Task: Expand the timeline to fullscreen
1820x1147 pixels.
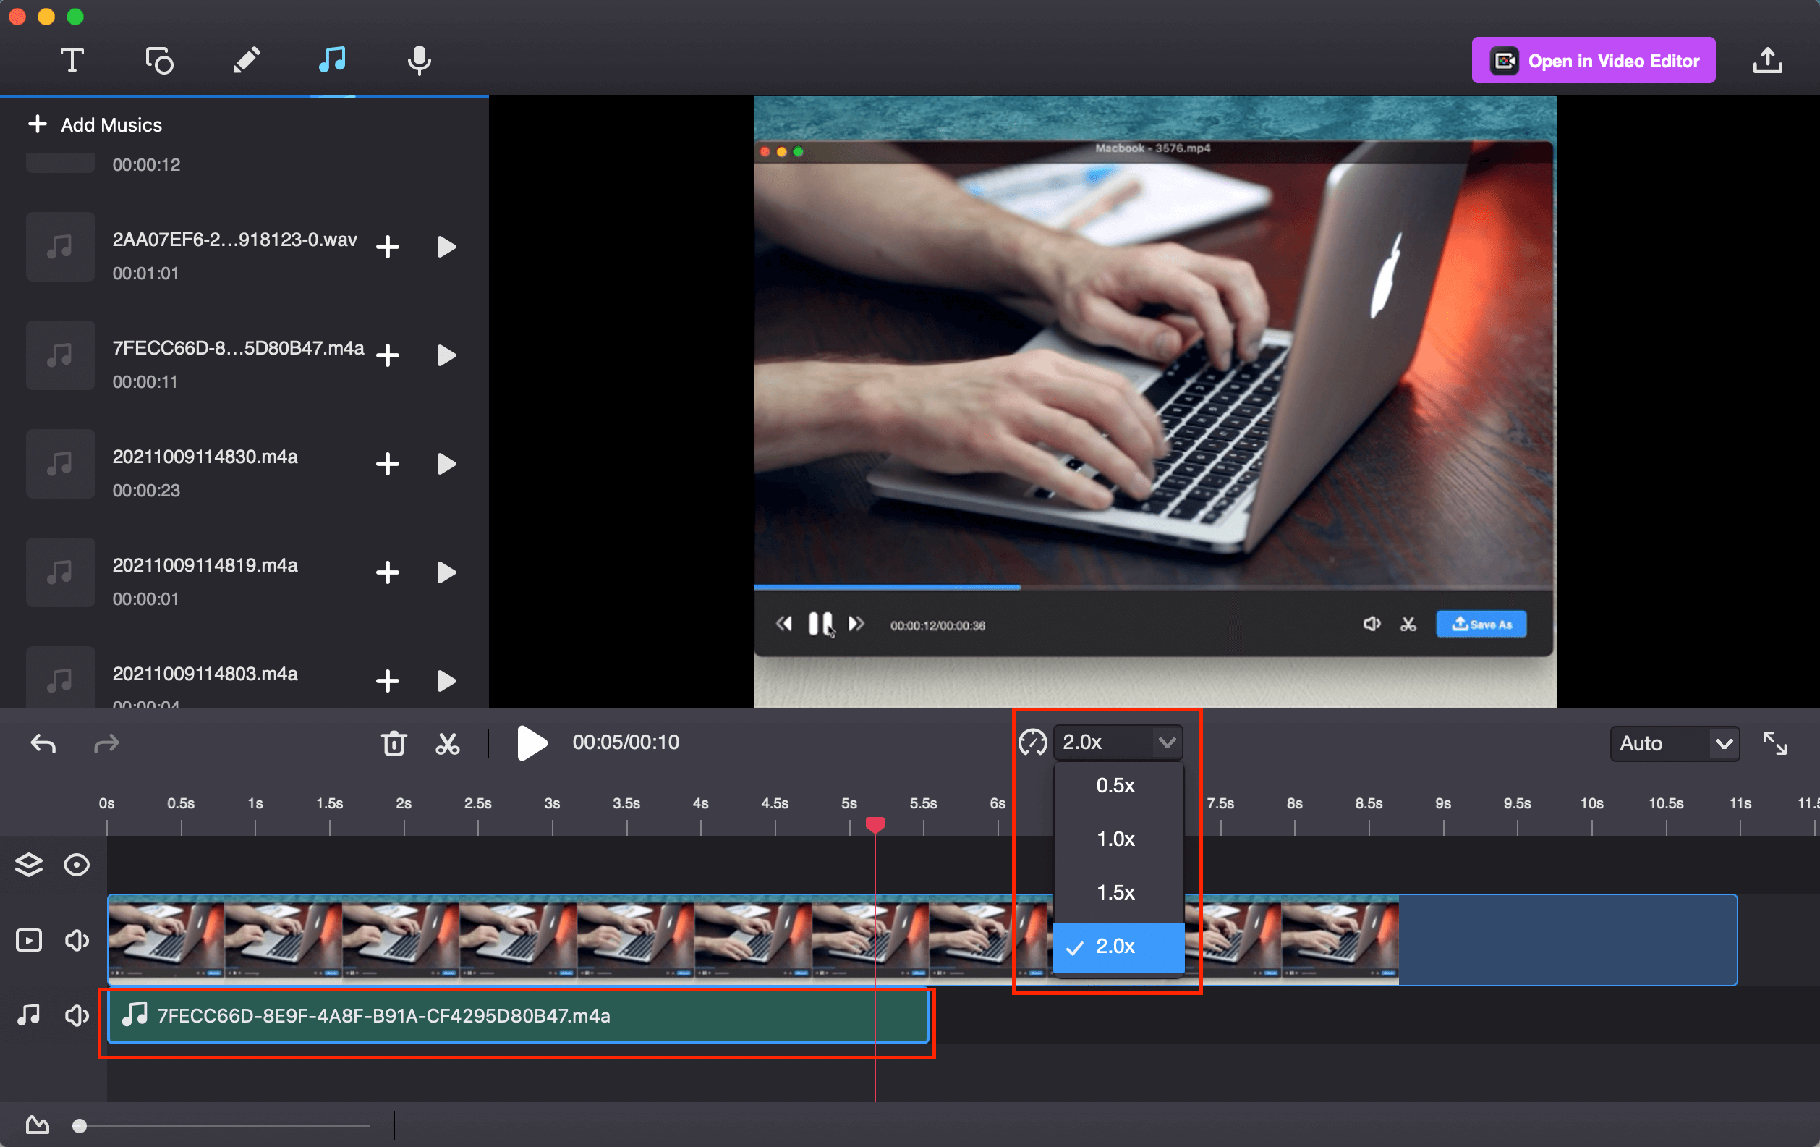Action: point(1774,743)
